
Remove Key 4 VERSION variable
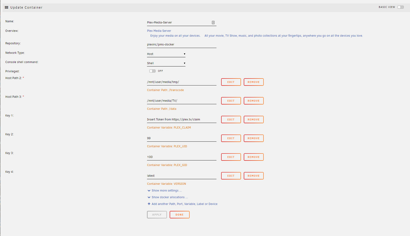point(254,176)
